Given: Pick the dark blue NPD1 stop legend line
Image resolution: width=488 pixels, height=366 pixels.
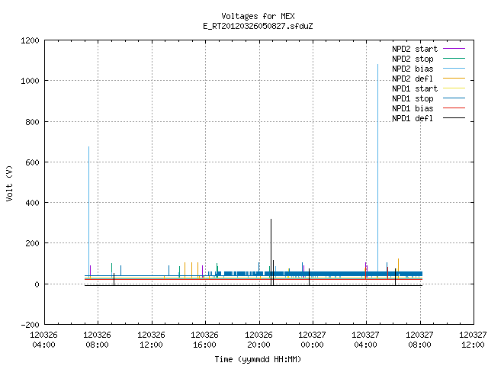Looking at the screenshot, I should [454, 98].
